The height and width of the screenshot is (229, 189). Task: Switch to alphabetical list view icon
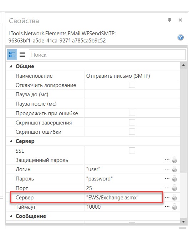coord(22,55)
